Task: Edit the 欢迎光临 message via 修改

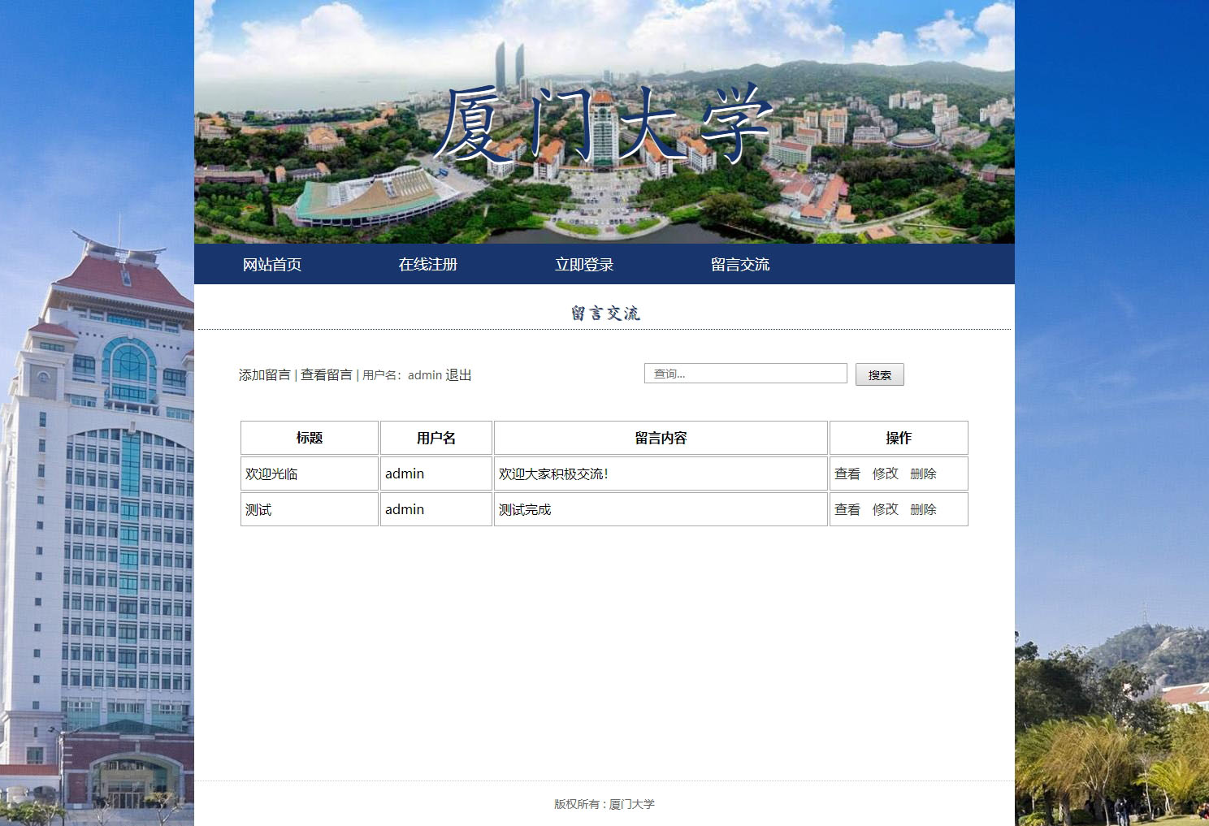Action: coord(886,474)
